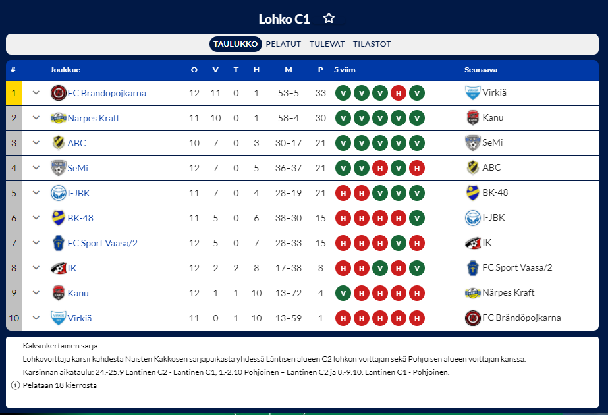The height and width of the screenshot is (415, 608).
Task: Favorite Lohko C1 with the star icon
Action: click(x=329, y=18)
